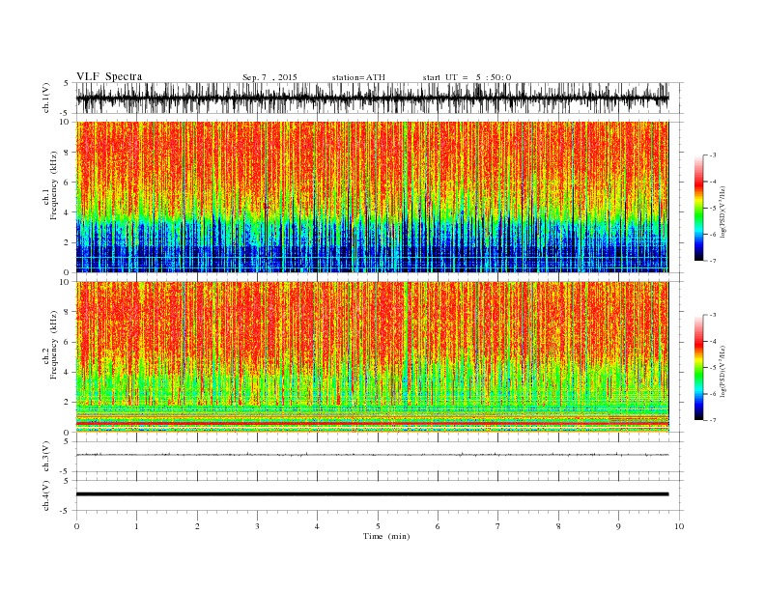Viewport: 765px width, 591px height.
Task: Click the '-3' tick on ch.1 color bar
Action: (x=713, y=155)
